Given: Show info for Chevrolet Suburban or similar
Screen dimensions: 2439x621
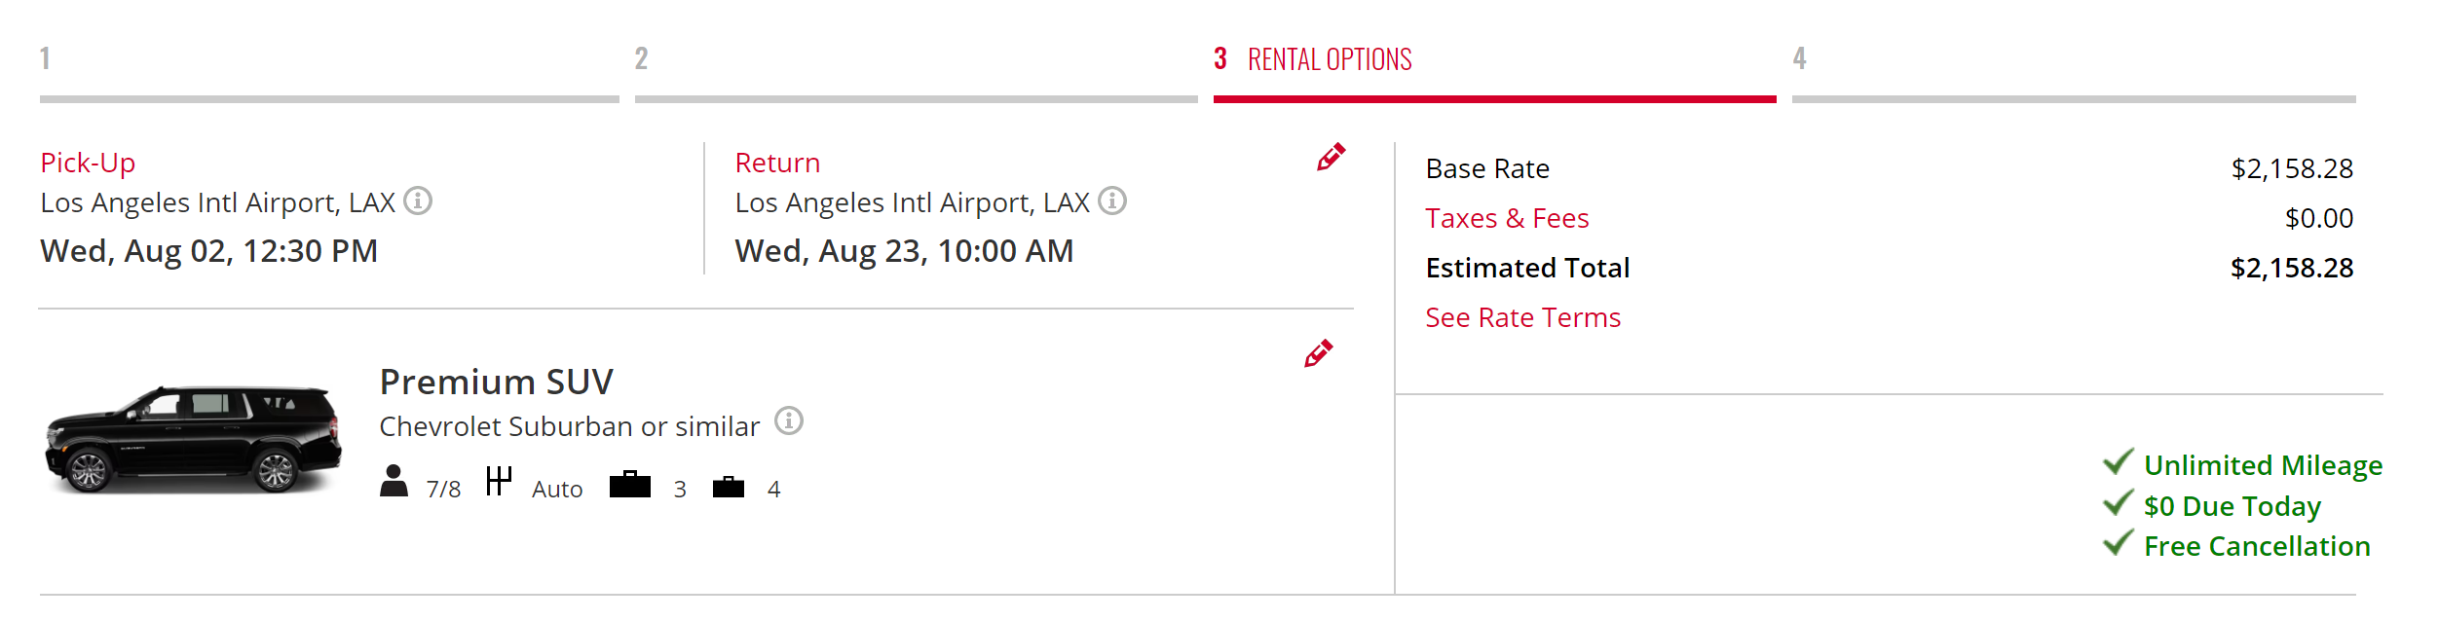Looking at the screenshot, I should [x=789, y=421].
